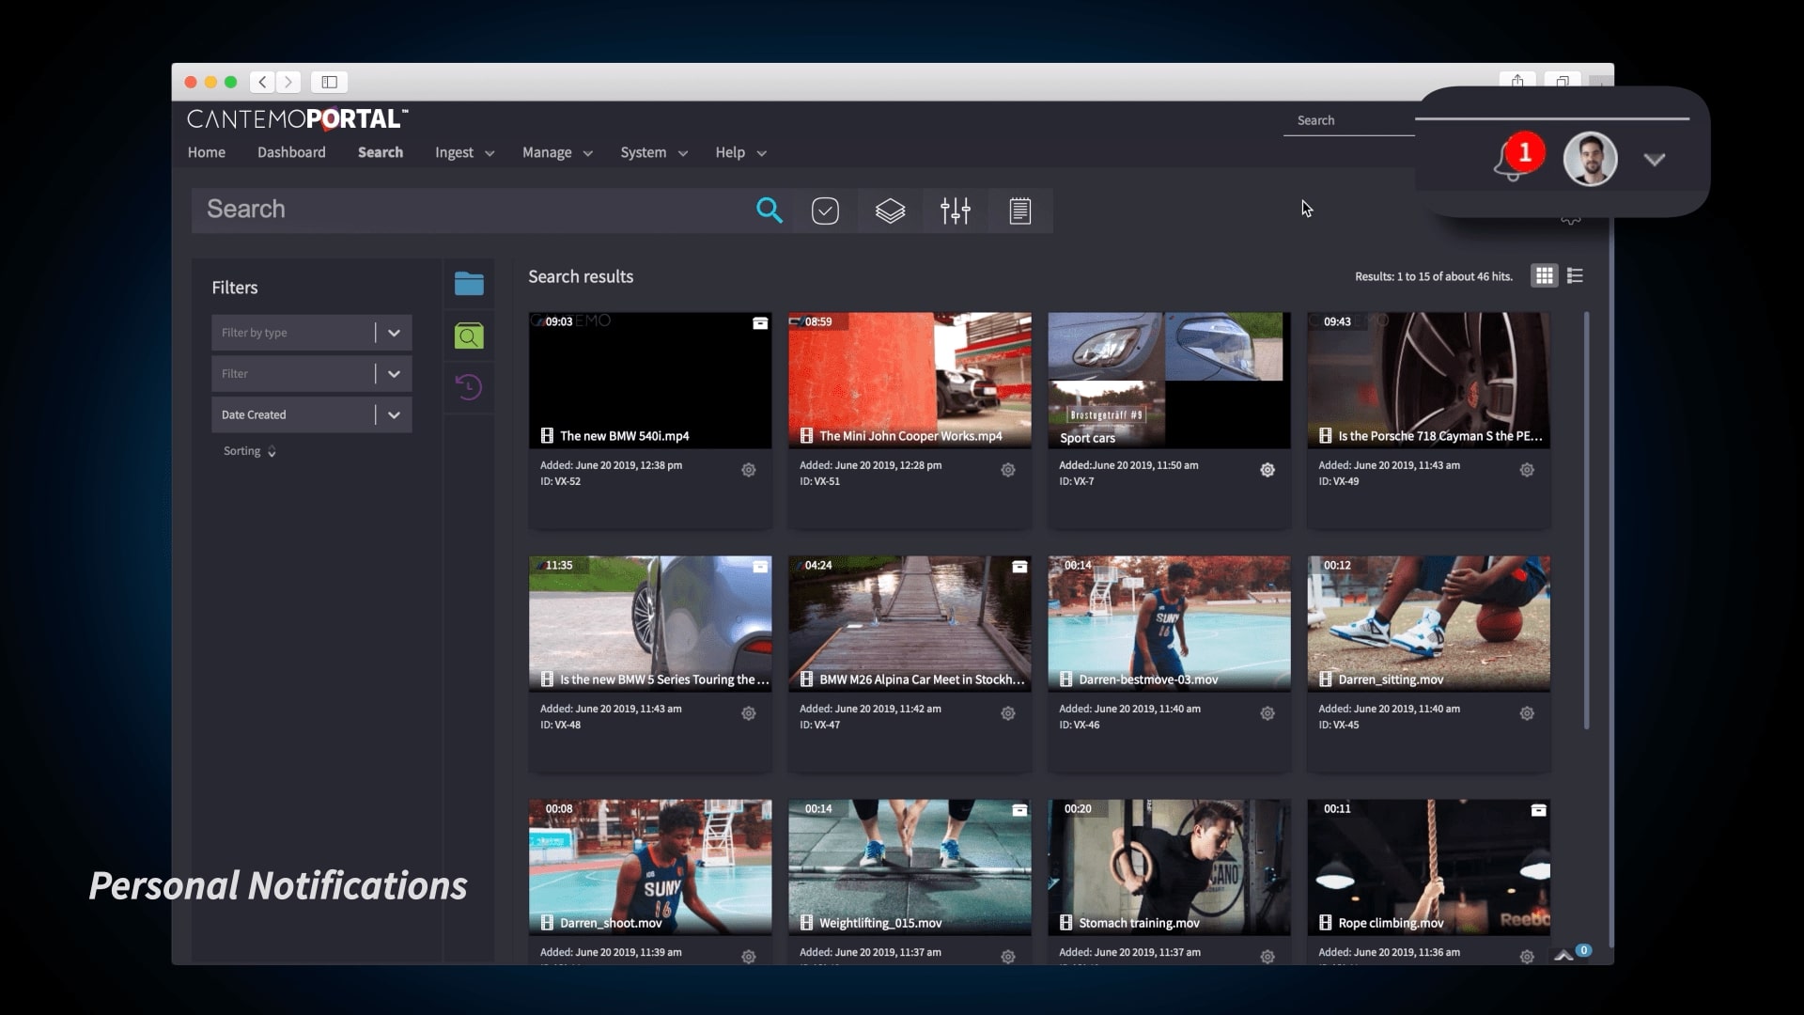This screenshot has width=1804, height=1015.
Task: Open the notification bell with badge
Action: 1514,161
